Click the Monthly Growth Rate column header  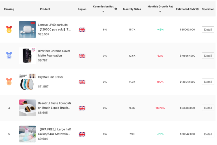pos(160,9)
